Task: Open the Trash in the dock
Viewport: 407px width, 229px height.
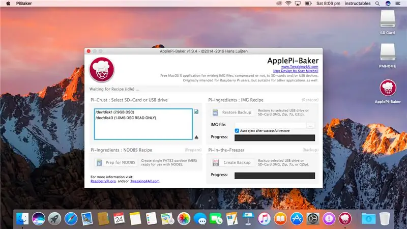Action: 385,219
